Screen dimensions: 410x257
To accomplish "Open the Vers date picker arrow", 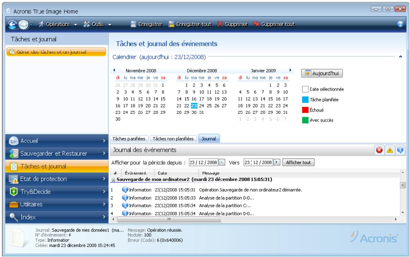I will [277, 162].
